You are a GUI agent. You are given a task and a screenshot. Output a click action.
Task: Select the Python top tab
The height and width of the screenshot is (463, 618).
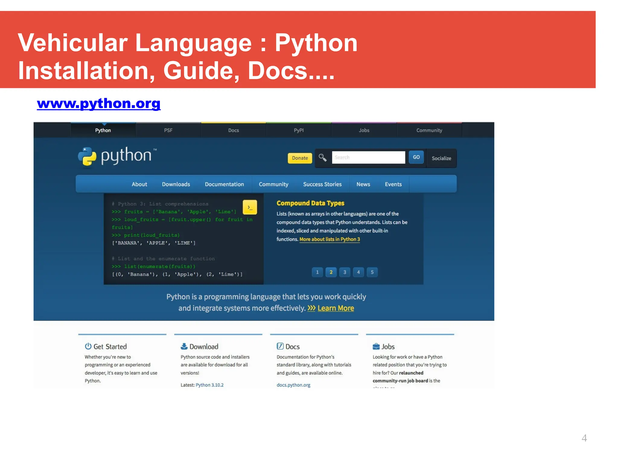pyautogui.click(x=103, y=130)
